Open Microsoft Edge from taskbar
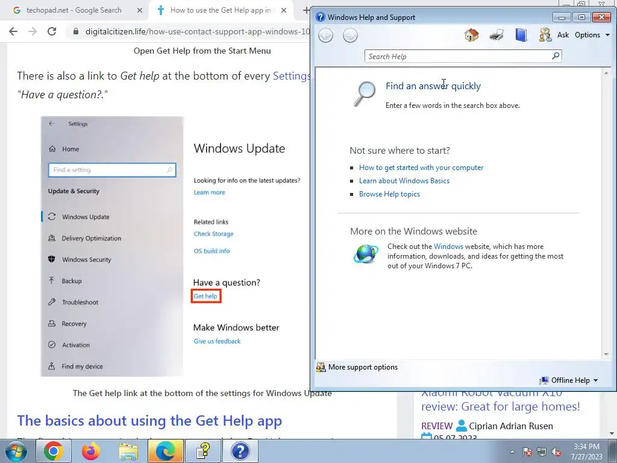617x463 pixels. coord(165,451)
